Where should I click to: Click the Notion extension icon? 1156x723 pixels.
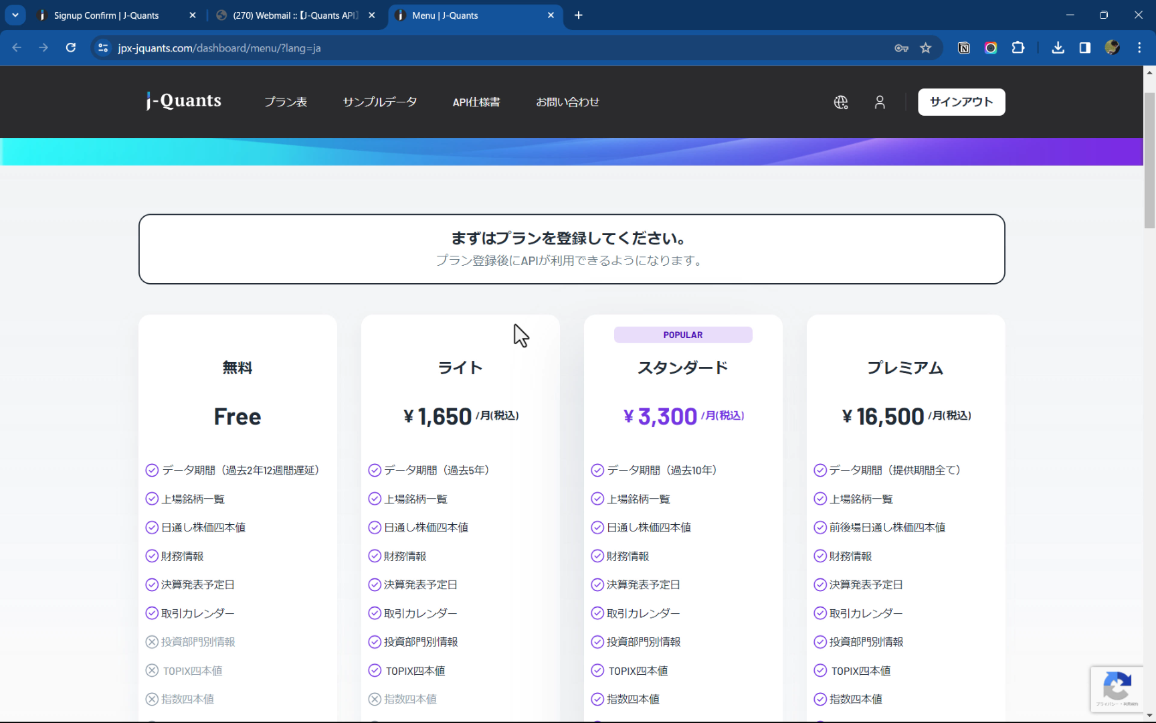coord(963,48)
